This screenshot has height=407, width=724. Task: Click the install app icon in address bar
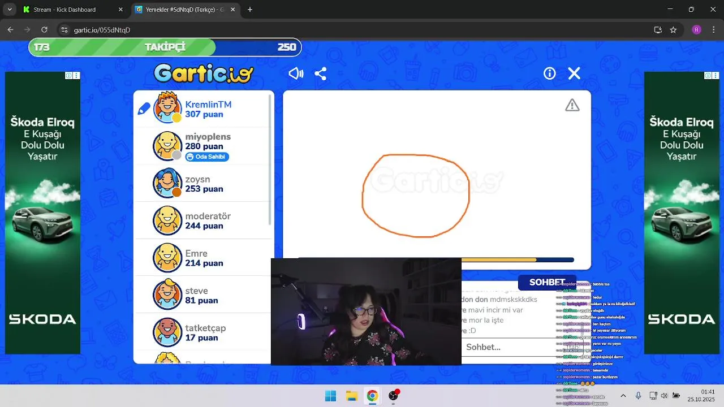click(x=658, y=29)
